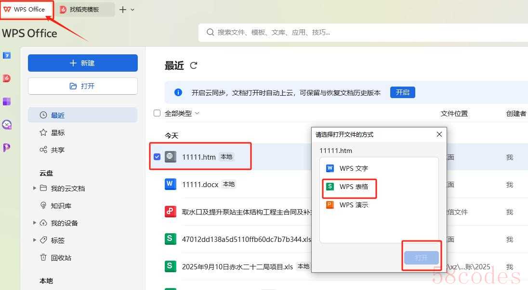528x290 pixels.
Task: Open the red Docer icon in left rail
Action: [x=7, y=78]
